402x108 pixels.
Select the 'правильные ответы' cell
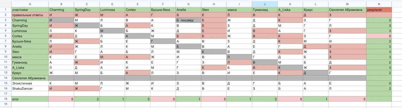[30, 15]
